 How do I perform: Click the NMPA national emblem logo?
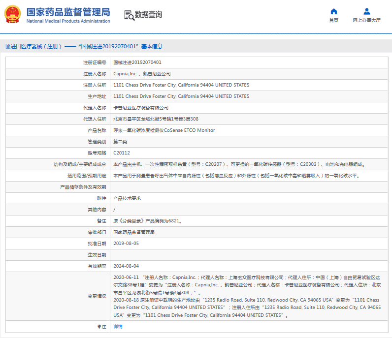[13, 15]
